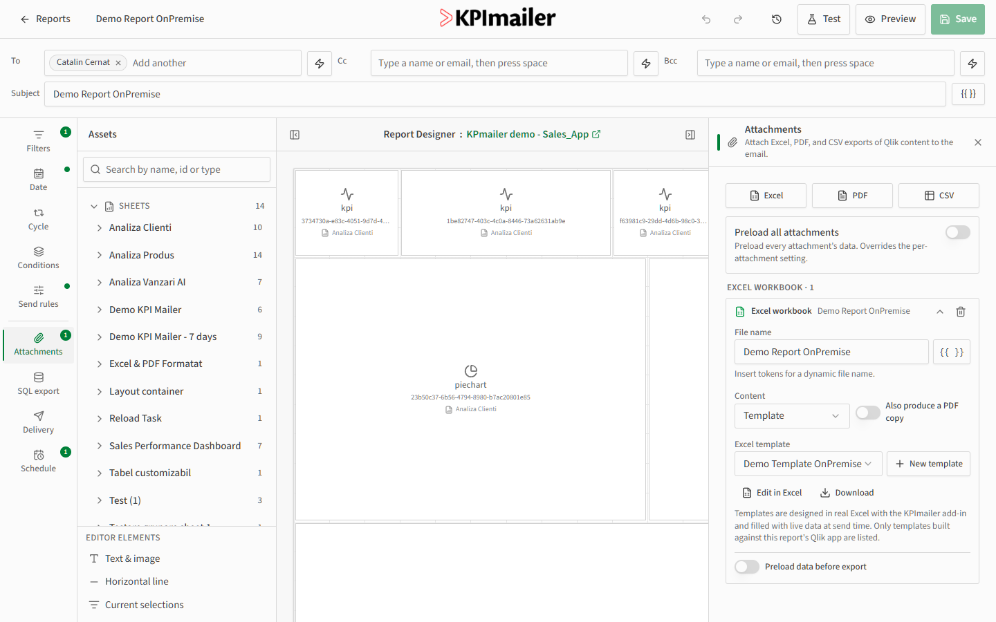Expand the Test (1) sheet
This screenshot has height=622, width=996.
click(x=100, y=500)
